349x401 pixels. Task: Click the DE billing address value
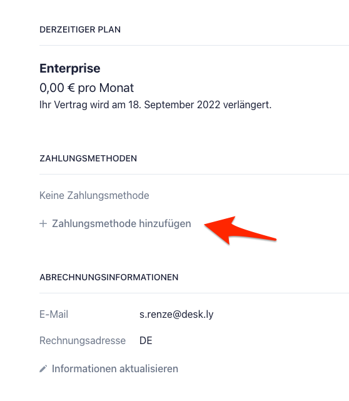[146, 341]
